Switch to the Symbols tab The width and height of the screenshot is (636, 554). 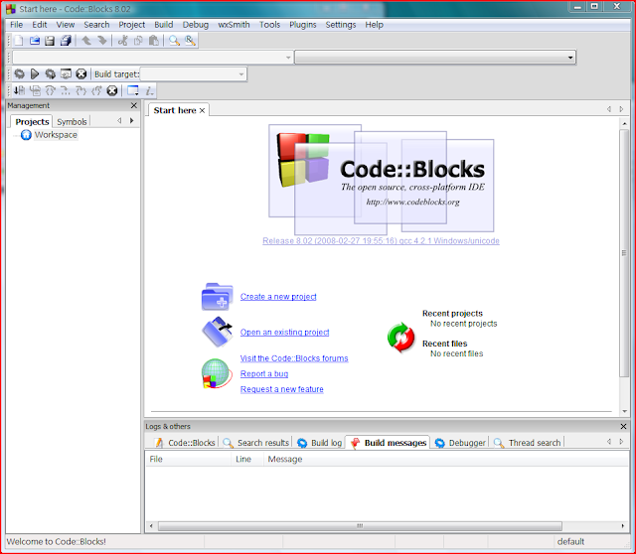72,121
